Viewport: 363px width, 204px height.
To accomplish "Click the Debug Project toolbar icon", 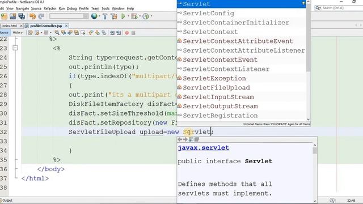I will pos(134,16).
